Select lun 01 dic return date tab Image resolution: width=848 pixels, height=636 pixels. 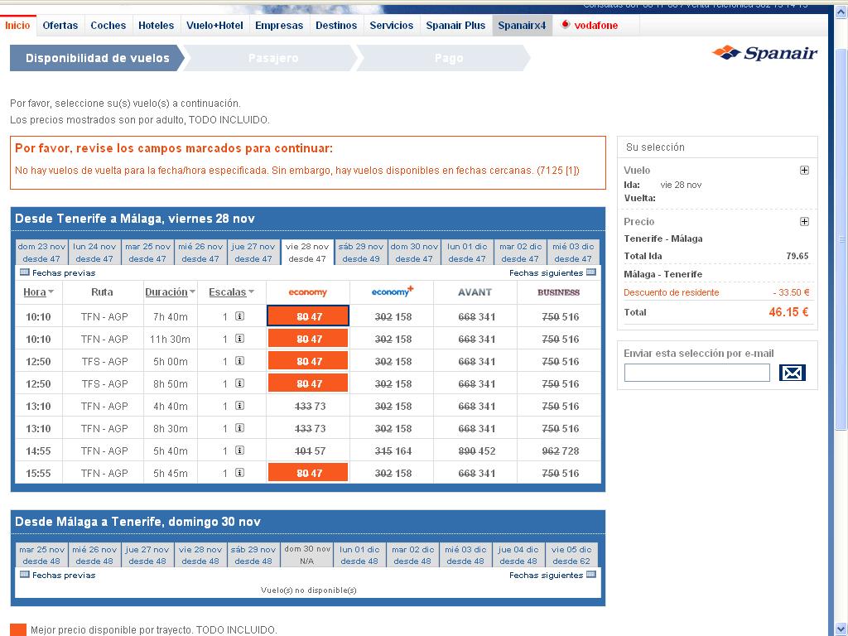coord(359,554)
